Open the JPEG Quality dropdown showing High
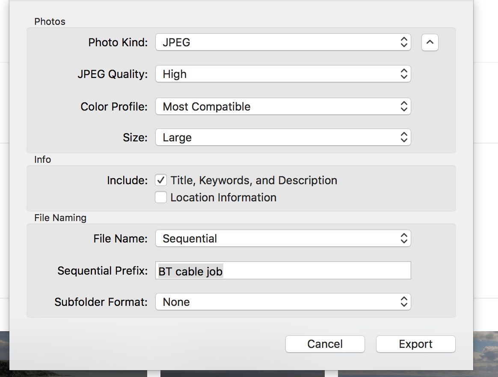 tap(282, 74)
